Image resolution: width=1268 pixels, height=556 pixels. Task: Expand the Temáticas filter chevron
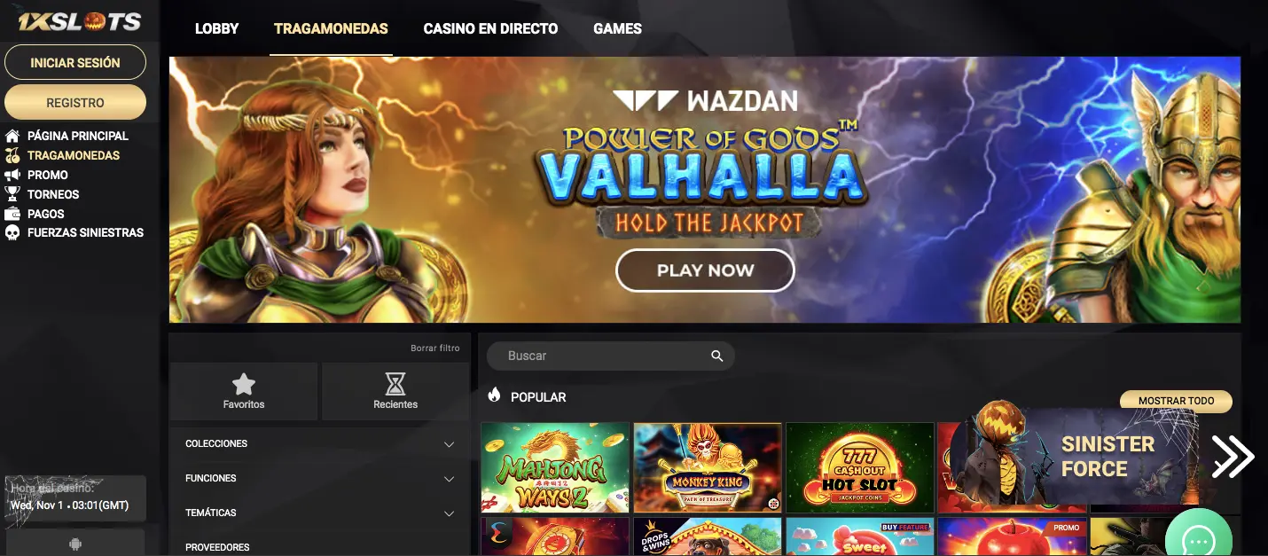[449, 513]
